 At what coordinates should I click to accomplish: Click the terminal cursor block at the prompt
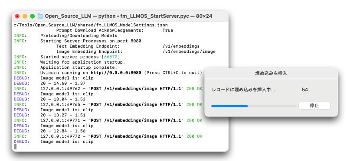[x=15, y=147]
